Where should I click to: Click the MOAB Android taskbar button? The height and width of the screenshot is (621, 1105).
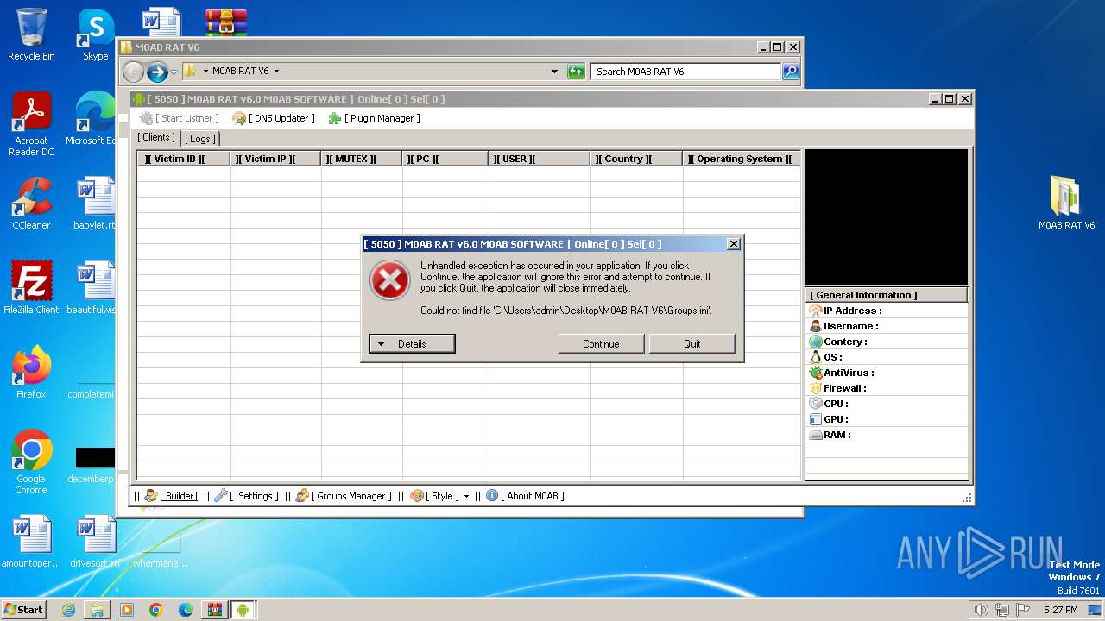(x=243, y=610)
